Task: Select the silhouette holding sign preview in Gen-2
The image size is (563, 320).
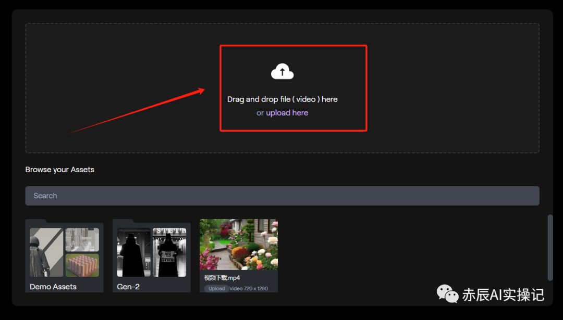Action: pos(169,252)
